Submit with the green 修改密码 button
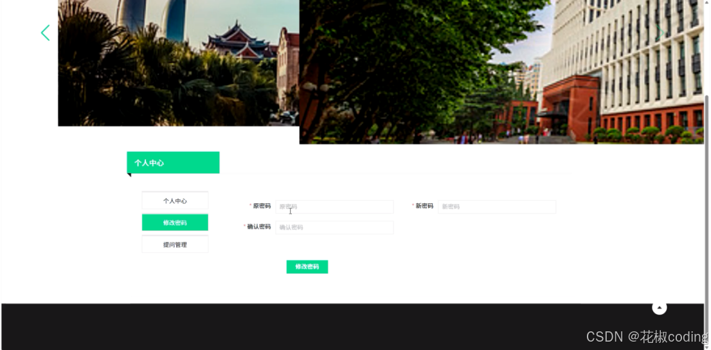 [x=307, y=266]
